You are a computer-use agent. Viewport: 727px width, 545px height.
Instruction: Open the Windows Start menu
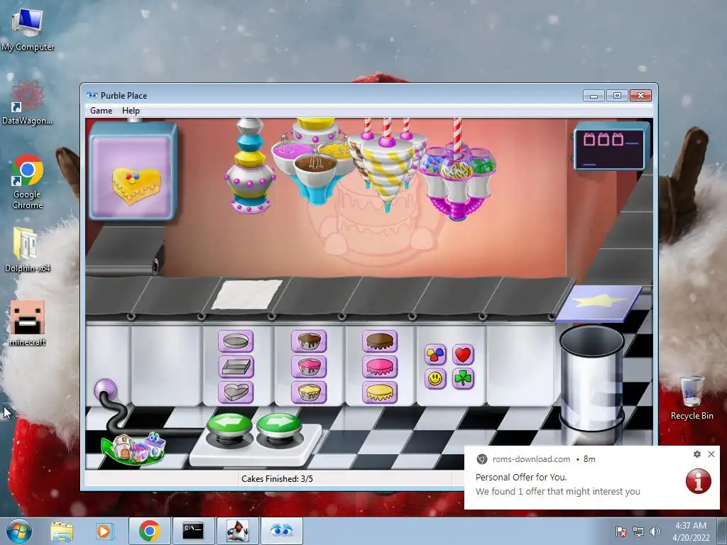click(x=19, y=531)
